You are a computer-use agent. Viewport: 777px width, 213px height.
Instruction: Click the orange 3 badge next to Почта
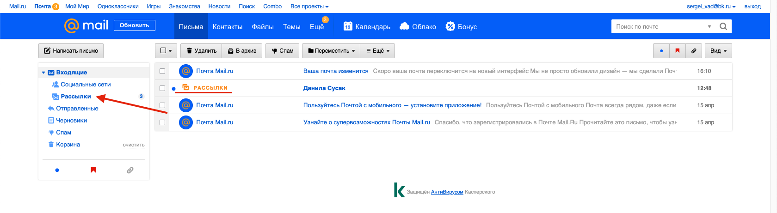tap(55, 6)
